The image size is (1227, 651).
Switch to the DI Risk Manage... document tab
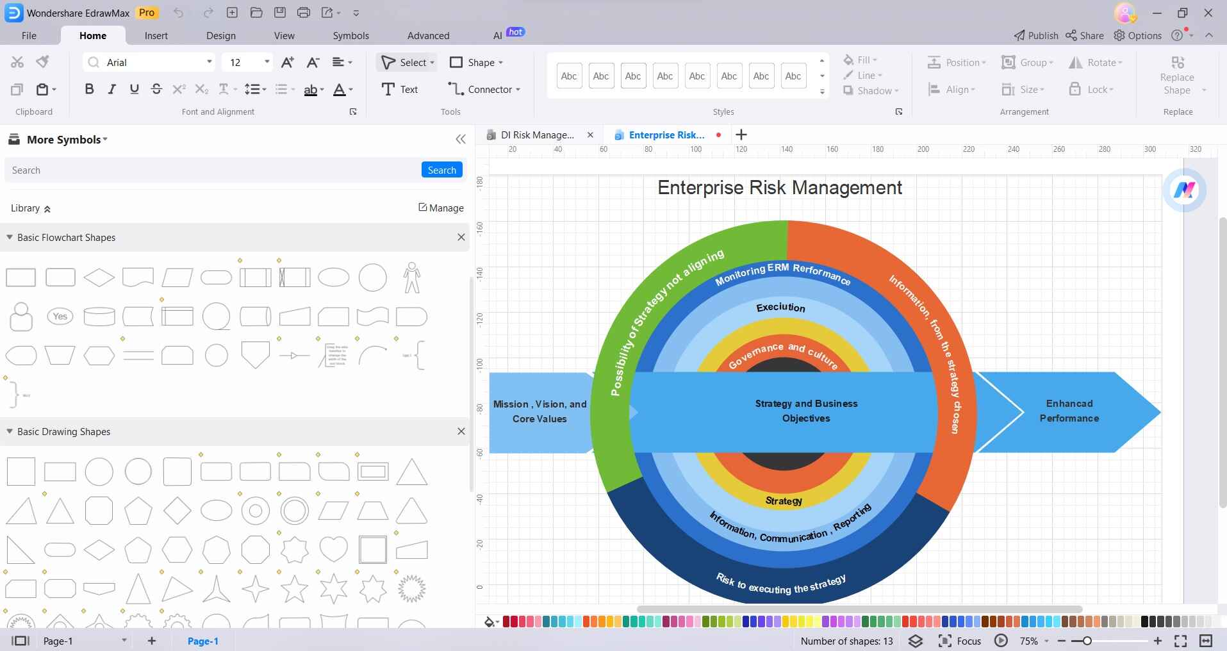537,135
